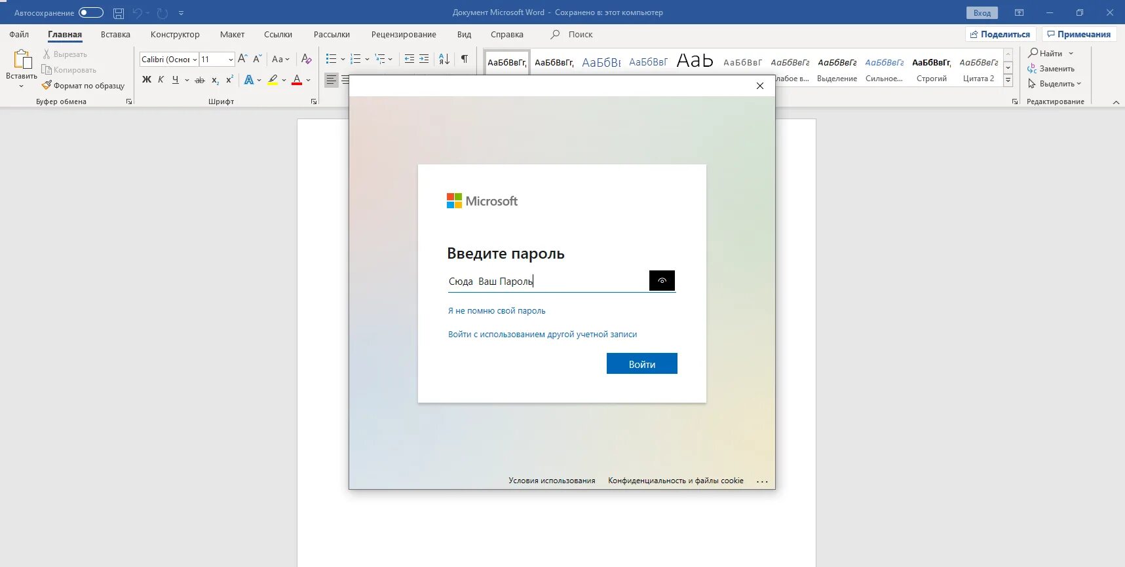Open the font name dropdown (Calibri)

click(195, 60)
